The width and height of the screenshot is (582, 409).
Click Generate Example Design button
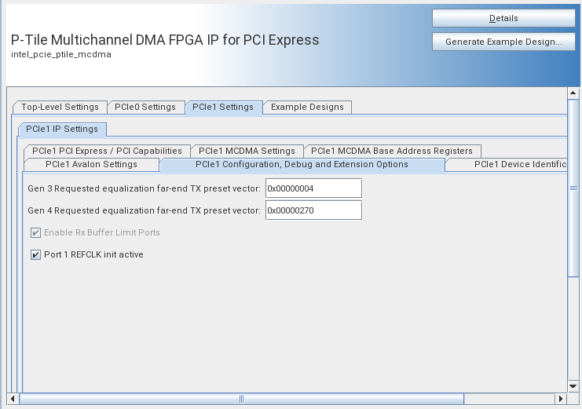[503, 42]
